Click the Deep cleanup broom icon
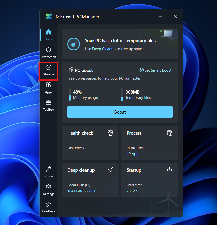This screenshot has height=225, width=217. 110,170
